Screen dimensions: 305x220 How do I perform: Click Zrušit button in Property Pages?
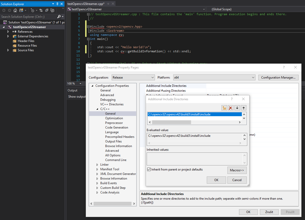[x=269, y=212]
